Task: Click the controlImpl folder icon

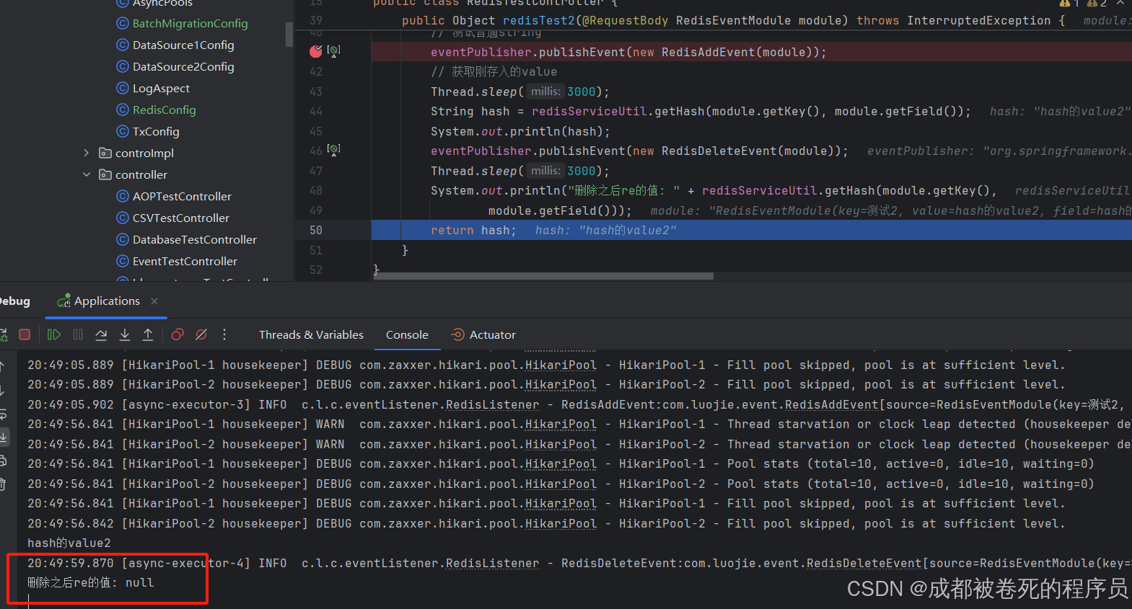Action: 105,153
